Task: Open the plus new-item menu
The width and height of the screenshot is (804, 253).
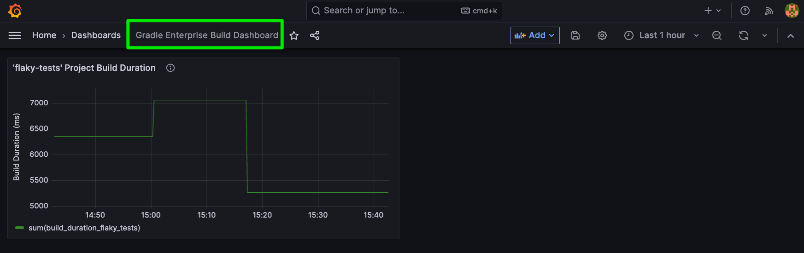Action: (713, 11)
